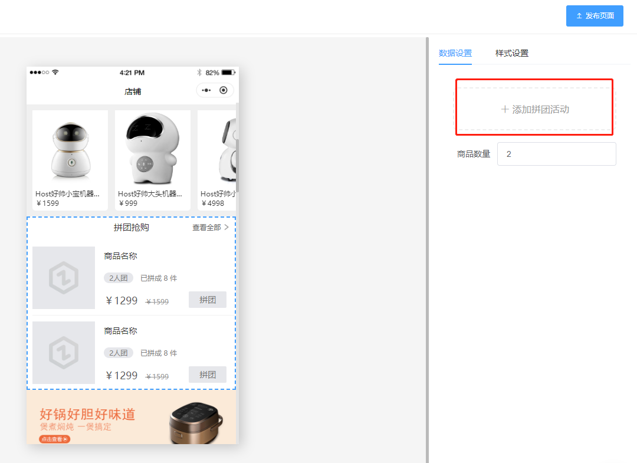Viewport: 637px width, 463px height.
Task: Click the Bluetooth icon in the phone status bar
Action: 199,73
